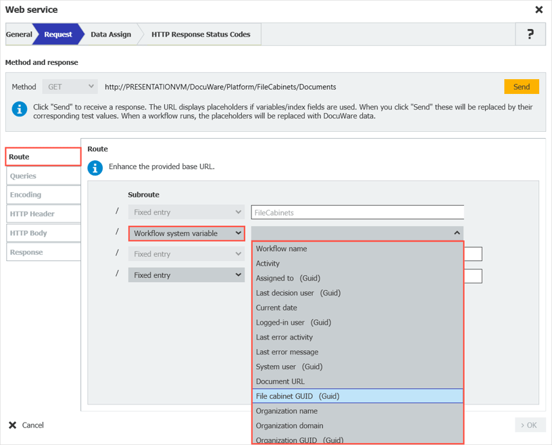Viewport: 552px width, 445px height.
Task: Switch to the General step tab
Action: click(x=19, y=34)
